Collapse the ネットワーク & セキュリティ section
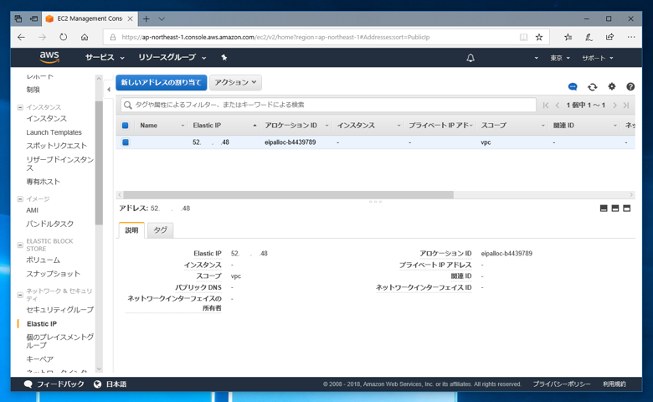The width and height of the screenshot is (653, 402). point(20,295)
